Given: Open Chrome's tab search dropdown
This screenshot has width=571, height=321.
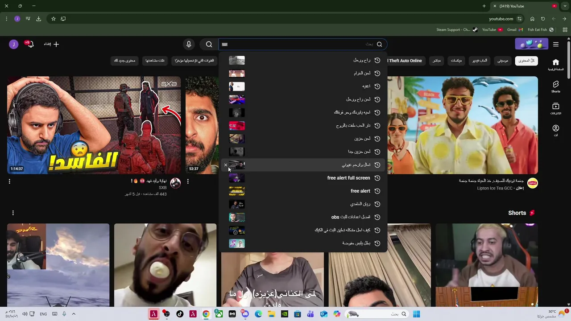Looking at the screenshot, I should 565,6.
